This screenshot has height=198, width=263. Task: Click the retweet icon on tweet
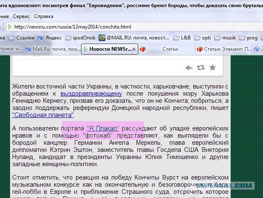click(201, 68)
